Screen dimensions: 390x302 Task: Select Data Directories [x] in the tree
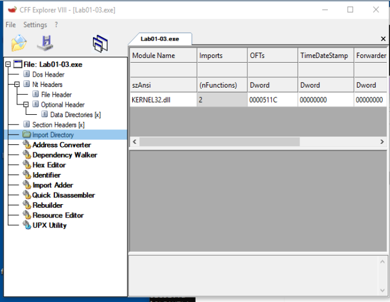[75, 115]
